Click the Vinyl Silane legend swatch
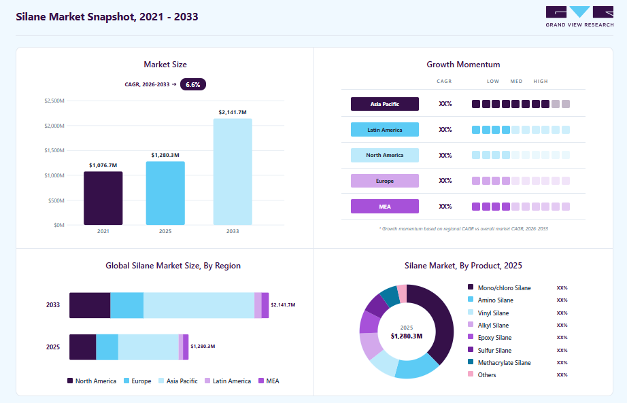 (471, 312)
